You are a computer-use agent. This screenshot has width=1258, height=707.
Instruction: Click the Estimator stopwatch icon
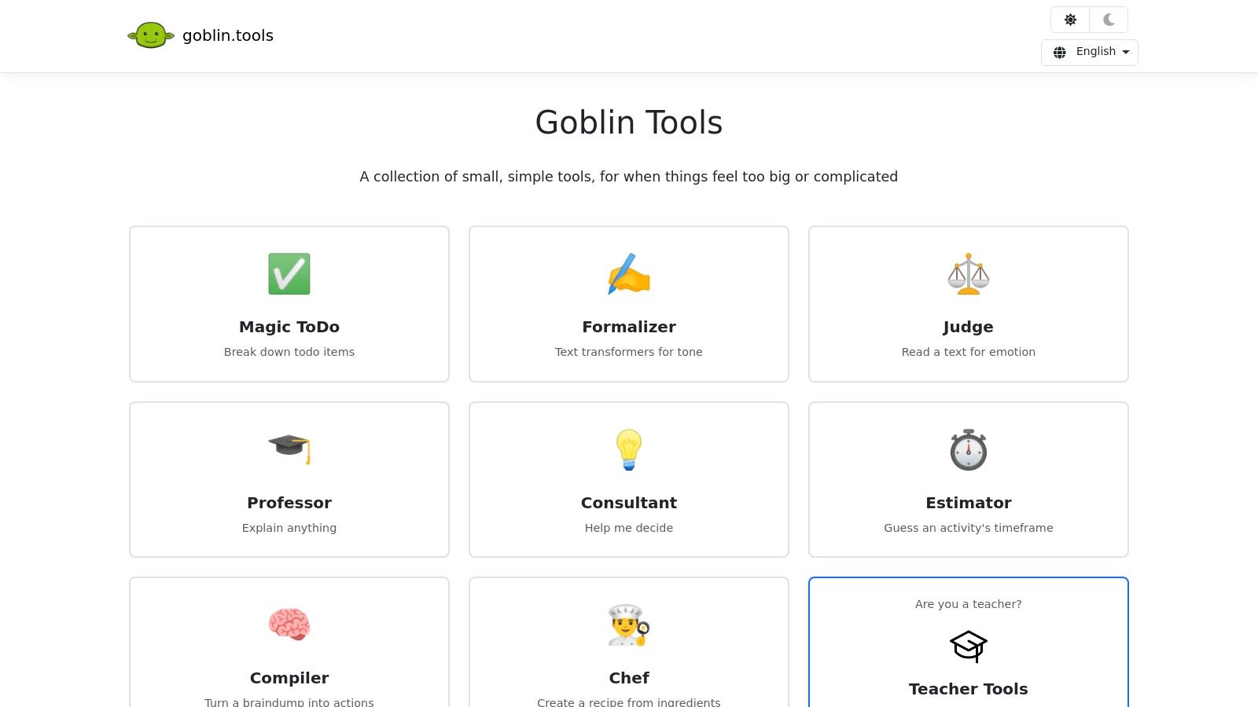click(x=969, y=449)
